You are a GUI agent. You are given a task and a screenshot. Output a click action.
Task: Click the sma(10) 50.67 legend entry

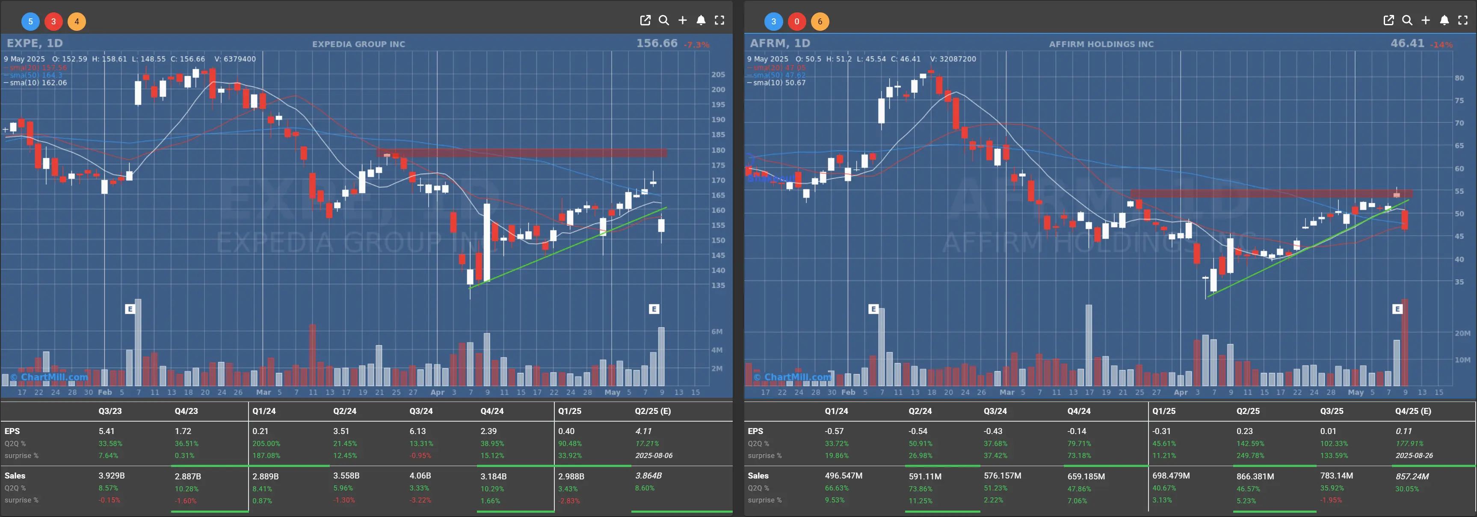click(776, 83)
